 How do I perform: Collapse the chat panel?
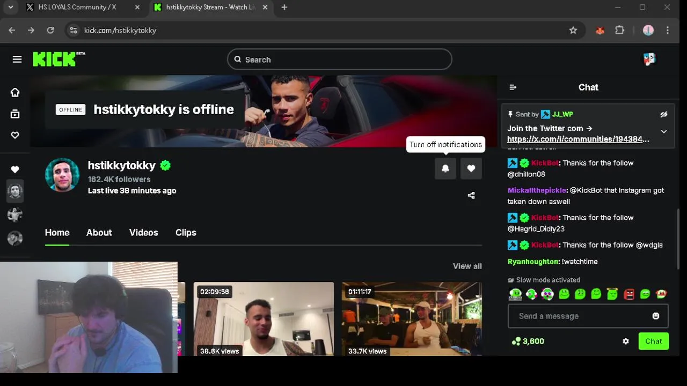513,87
